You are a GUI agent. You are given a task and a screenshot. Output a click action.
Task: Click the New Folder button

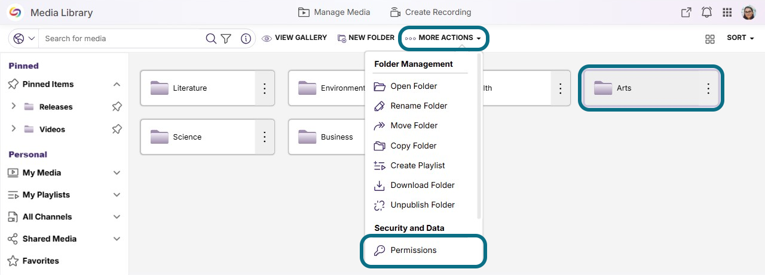click(x=366, y=38)
